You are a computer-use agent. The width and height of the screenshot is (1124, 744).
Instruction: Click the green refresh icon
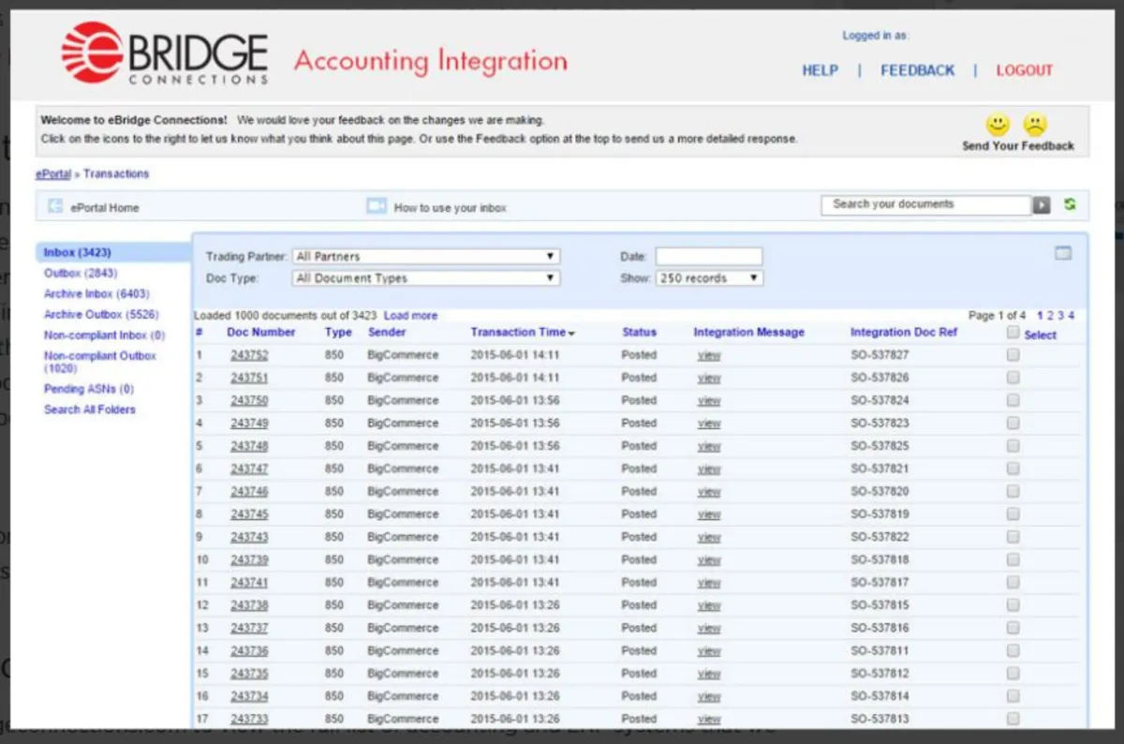click(x=1070, y=204)
